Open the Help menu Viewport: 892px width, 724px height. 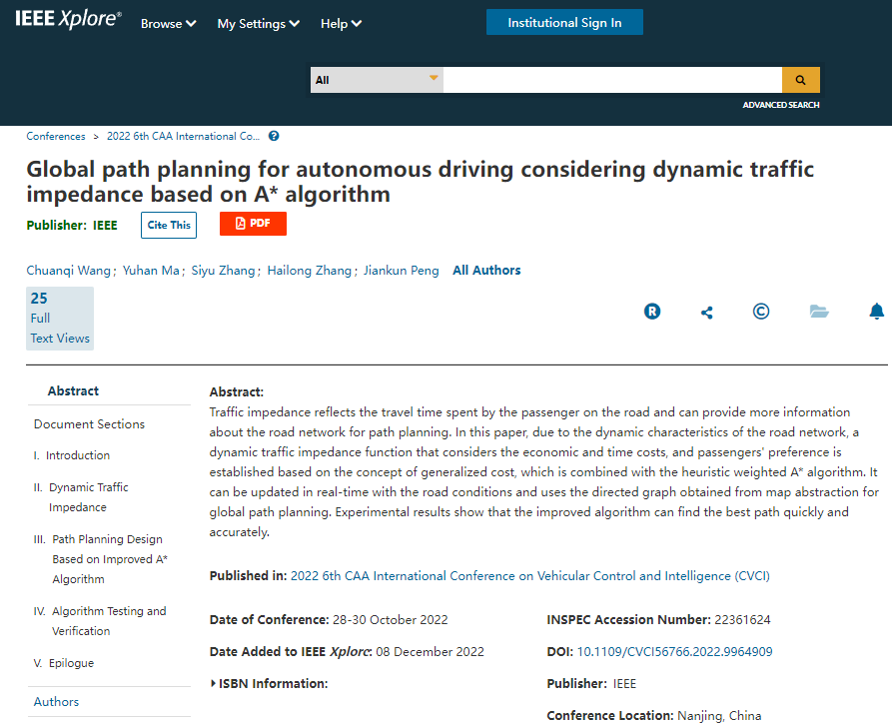[x=341, y=24]
